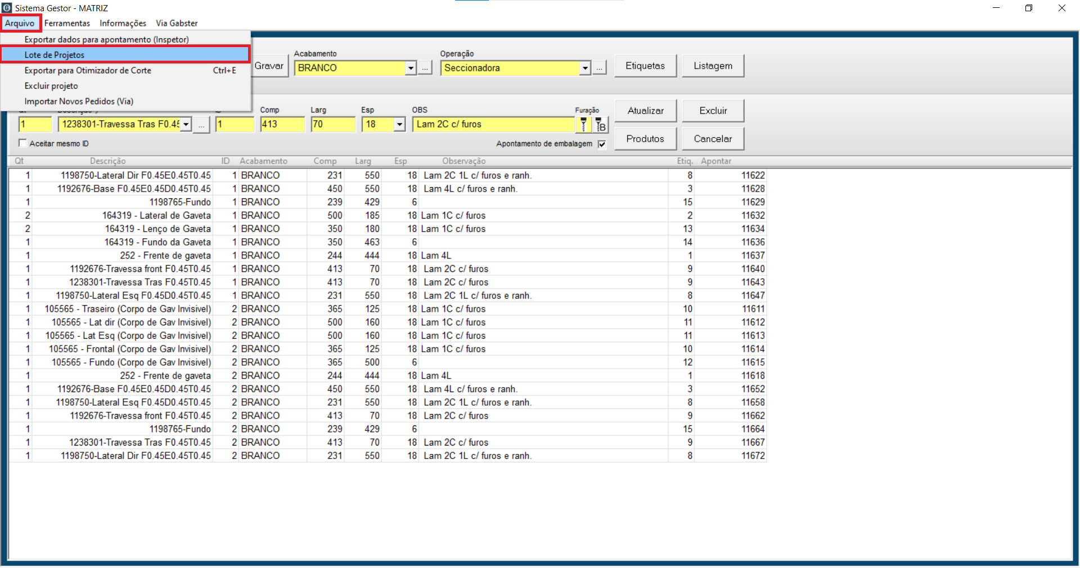
Task: Toggle the Aceitar mesmo ID checkbox
Action: point(22,143)
